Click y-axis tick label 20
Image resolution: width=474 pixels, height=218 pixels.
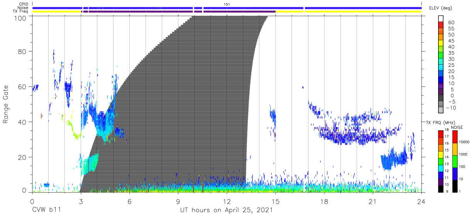(x=22, y=157)
